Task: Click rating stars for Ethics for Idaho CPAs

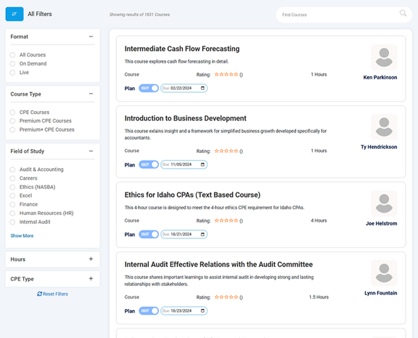Action: [x=226, y=221]
